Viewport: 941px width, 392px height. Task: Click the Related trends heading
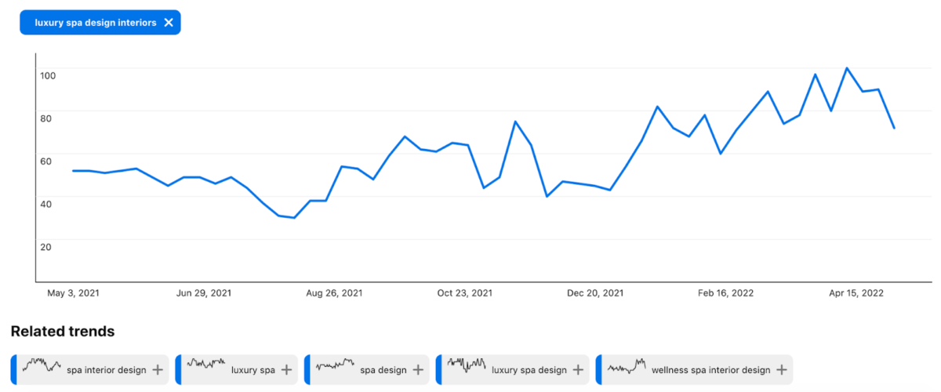63,332
